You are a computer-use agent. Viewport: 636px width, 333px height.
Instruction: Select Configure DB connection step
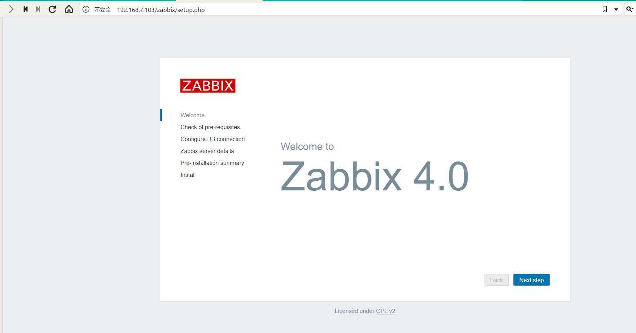(x=212, y=139)
